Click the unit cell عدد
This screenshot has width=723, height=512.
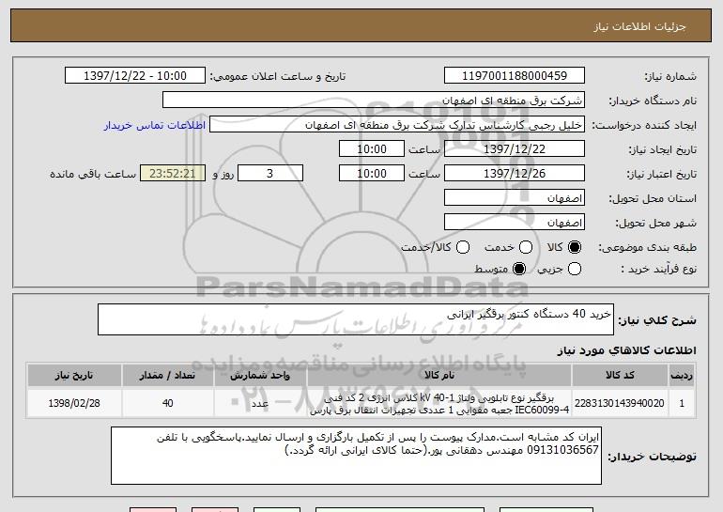pyautogui.click(x=260, y=403)
